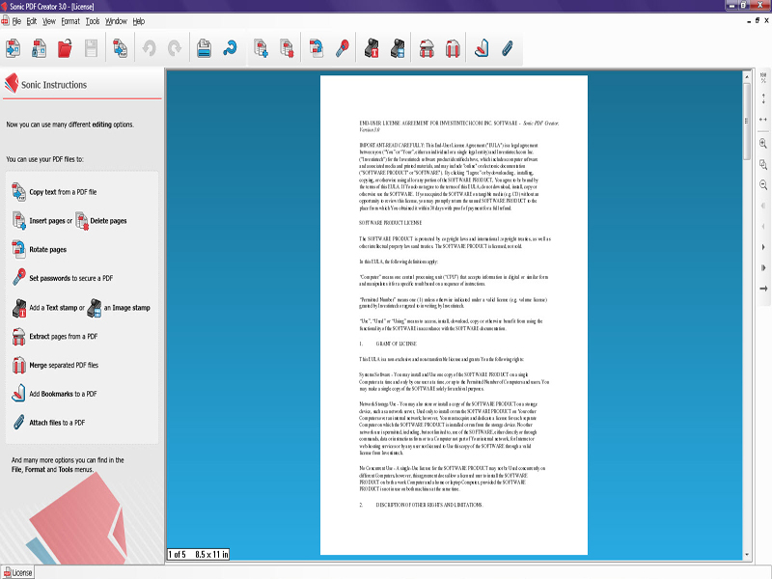Image resolution: width=772 pixels, height=579 pixels.
Task: Open the Help menu
Action: coord(139,21)
